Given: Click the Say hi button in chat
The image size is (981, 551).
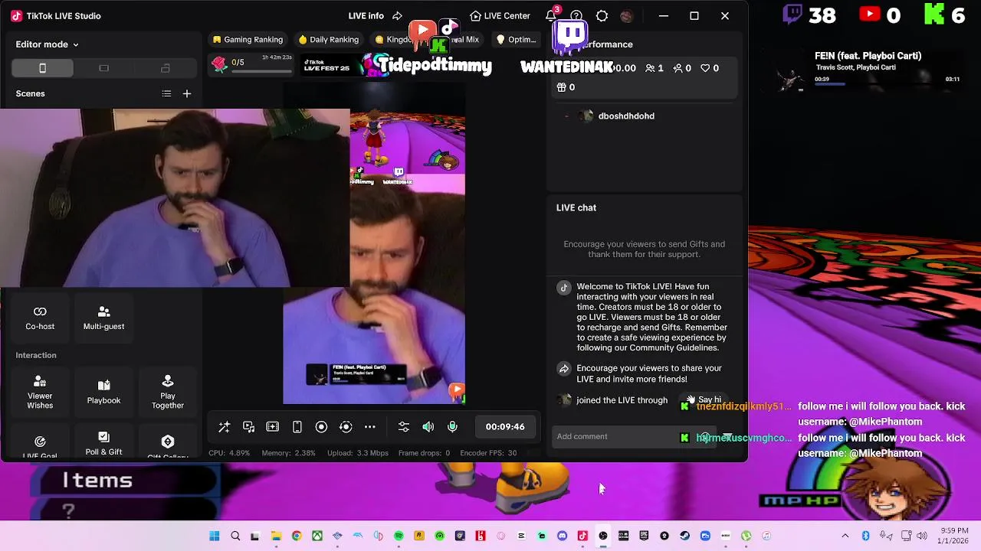Looking at the screenshot, I should point(704,399).
